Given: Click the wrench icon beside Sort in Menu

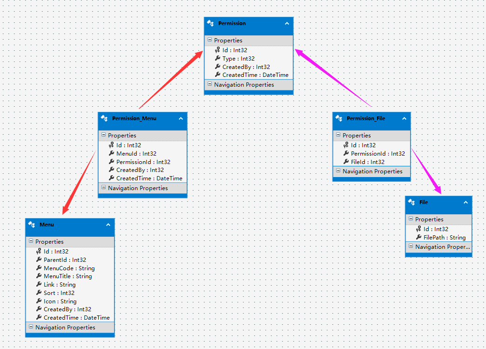Looking at the screenshot, I should click(39, 293).
